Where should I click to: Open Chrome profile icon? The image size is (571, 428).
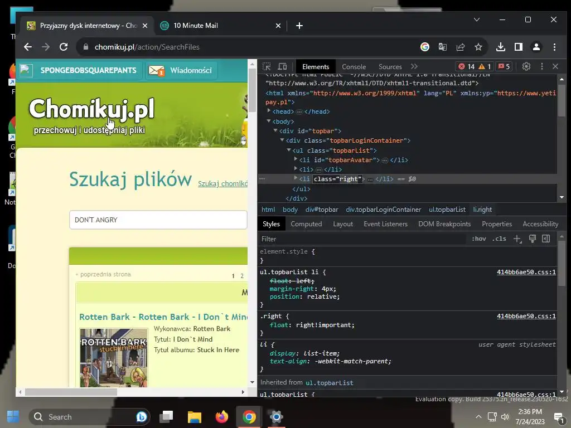point(536,47)
